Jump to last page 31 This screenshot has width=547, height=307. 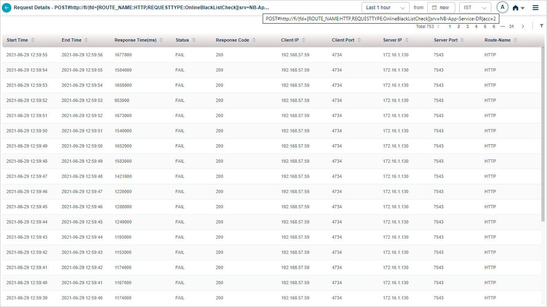coord(511,27)
